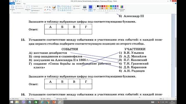Click the vertical scrollbar of the canvas

point(176,53)
